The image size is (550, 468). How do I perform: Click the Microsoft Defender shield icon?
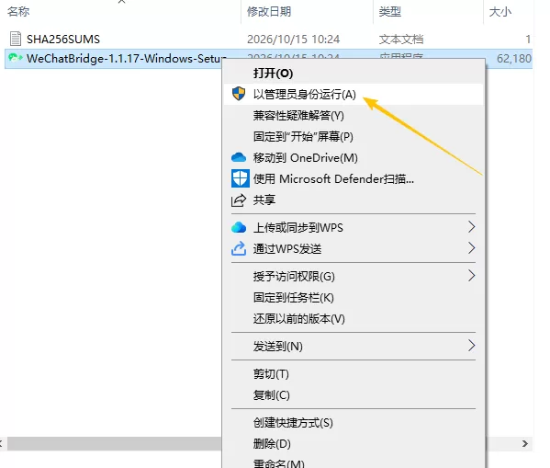(241, 178)
